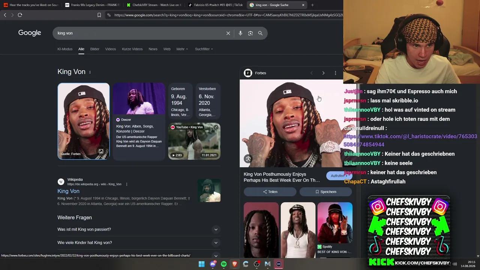Go back using the browser back arrow
The width and height of the screenshot is (480, 270).
(x=5, y=15)
